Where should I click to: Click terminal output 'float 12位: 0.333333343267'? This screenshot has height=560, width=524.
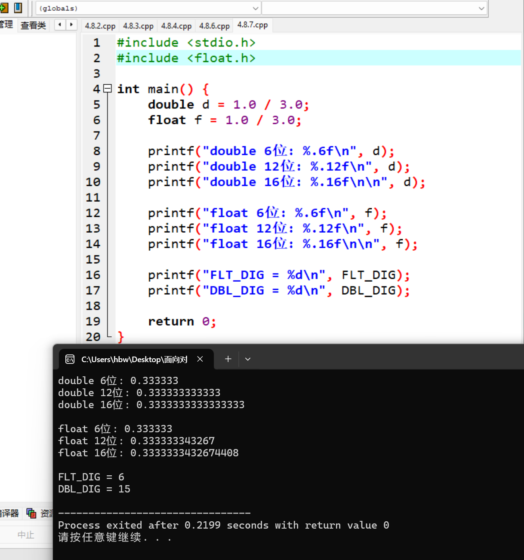pos(136,441)
